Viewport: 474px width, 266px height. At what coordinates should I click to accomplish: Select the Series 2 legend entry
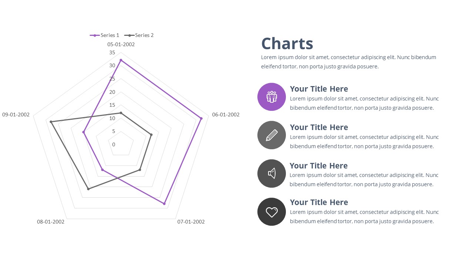(x=139, y=35)
